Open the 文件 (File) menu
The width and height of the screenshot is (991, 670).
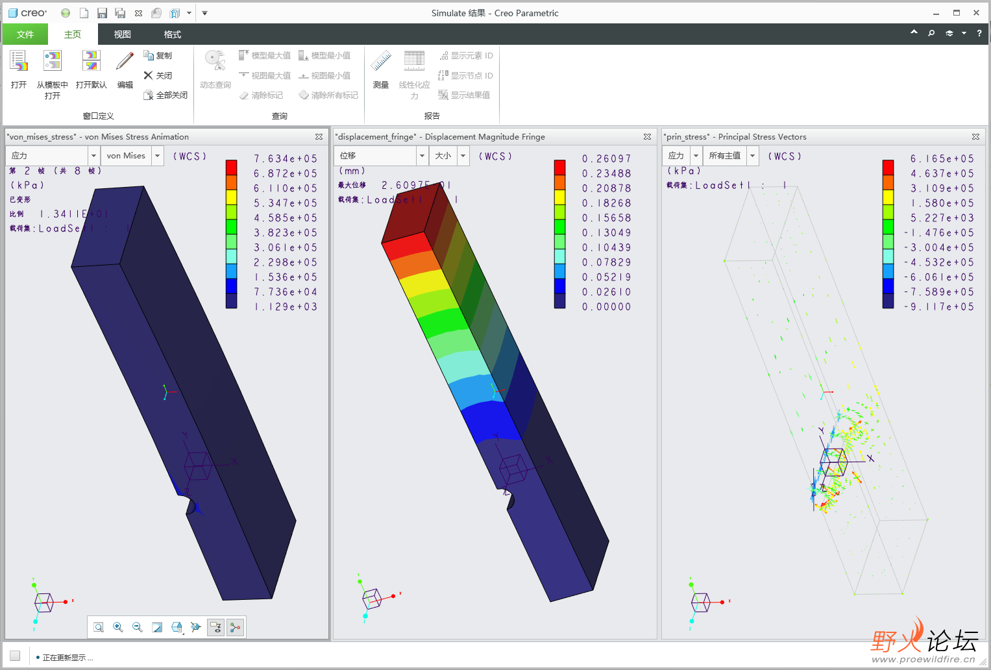(x=25, y=34)
